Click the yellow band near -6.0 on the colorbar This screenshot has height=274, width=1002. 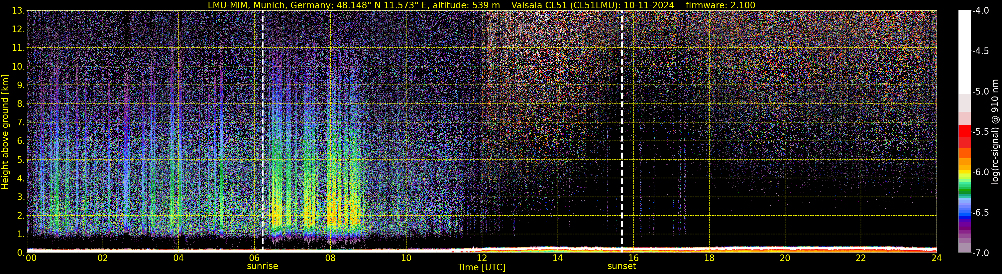click(964, 171)
